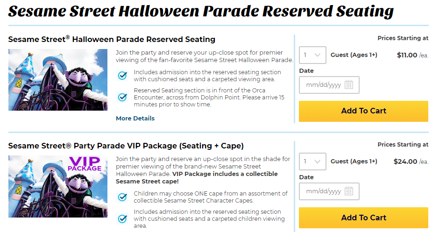Expand VIP Package guest quantity dropdown

(312, 162)
